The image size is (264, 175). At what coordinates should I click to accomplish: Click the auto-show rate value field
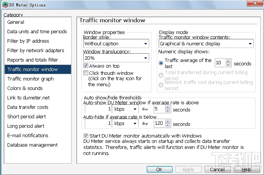pos(98,109)
